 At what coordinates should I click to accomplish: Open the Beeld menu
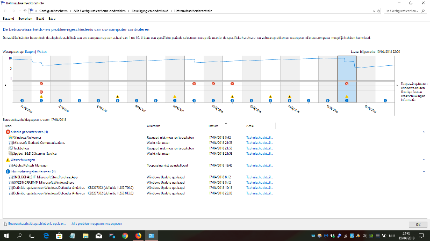coord(40,19)
